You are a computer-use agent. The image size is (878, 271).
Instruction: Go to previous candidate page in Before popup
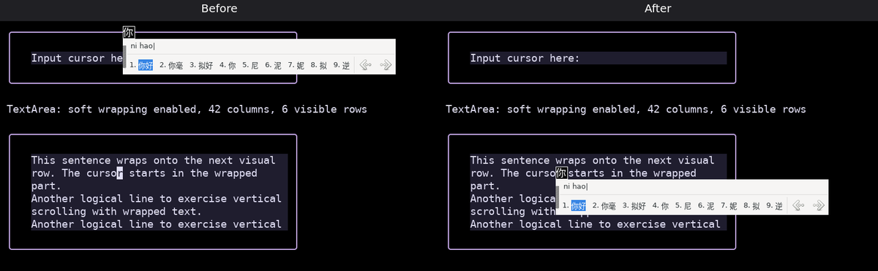point(366,65)
